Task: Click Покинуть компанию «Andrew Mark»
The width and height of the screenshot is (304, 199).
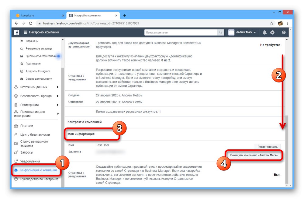Action: 254,155
